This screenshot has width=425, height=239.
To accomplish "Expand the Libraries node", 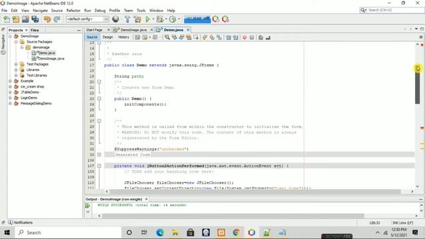I will point(16,70).
